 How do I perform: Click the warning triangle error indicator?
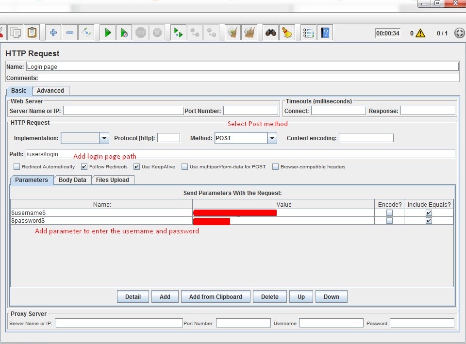click(x=420, y=33)
